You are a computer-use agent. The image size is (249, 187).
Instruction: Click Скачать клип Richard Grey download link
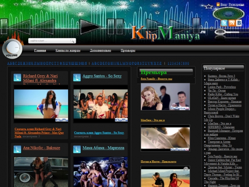point(39,133)
